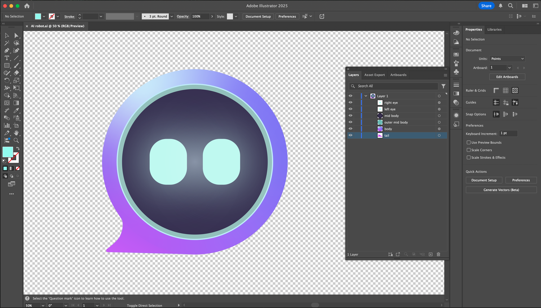Click the Search All layers field
The width and height of the screenshot is (541, 308).
pyautogui.click(x=393, y=86)
